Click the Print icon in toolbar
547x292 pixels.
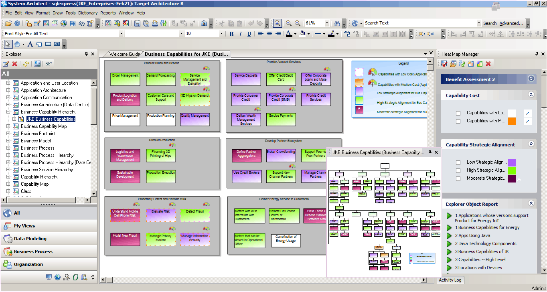[155, 23]
